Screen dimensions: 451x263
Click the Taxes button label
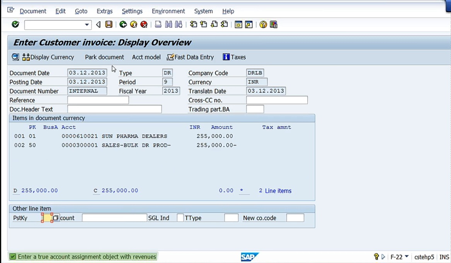tap(238, 57)
